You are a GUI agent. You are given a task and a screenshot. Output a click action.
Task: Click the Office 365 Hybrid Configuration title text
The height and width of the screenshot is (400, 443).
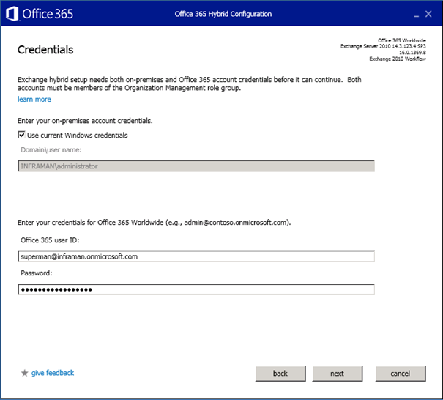click(x=223, y=14)
